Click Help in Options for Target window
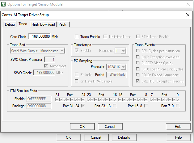This screenshot has width=194, height=143. point(178,137)
